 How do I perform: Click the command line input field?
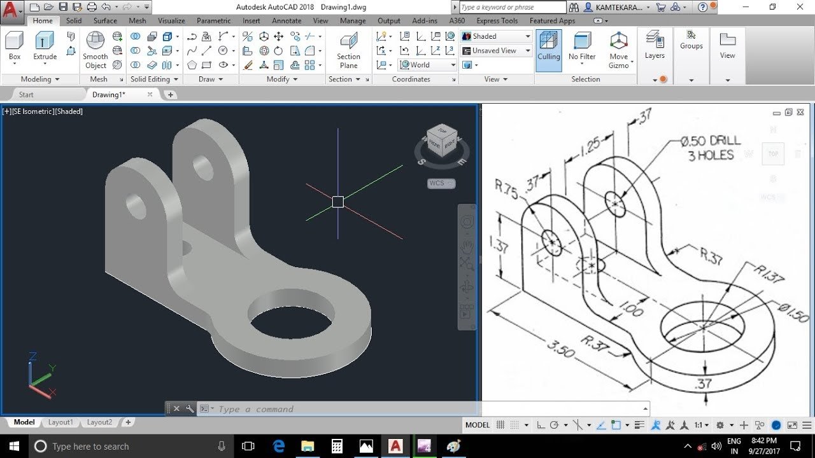click(427, 409)
